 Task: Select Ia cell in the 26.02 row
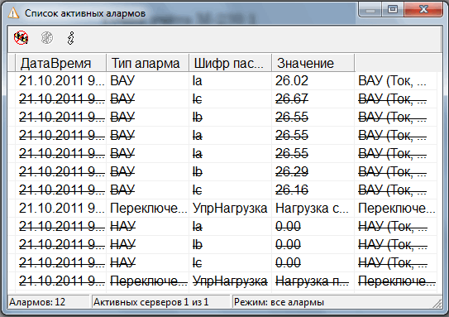[x=230, y=81]
